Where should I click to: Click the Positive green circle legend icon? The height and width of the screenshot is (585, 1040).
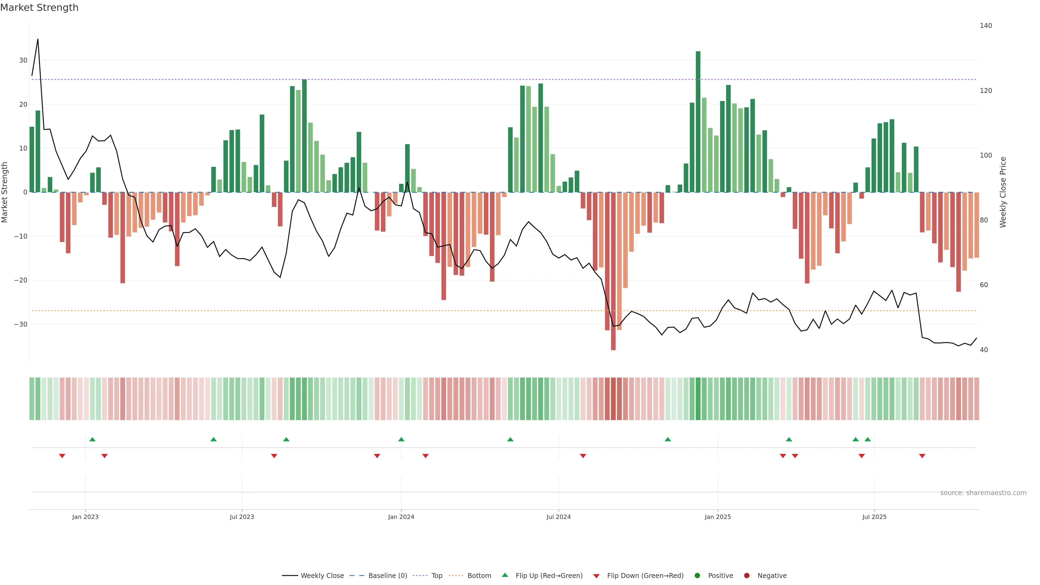pyautogui.click(x=697, y=576)
